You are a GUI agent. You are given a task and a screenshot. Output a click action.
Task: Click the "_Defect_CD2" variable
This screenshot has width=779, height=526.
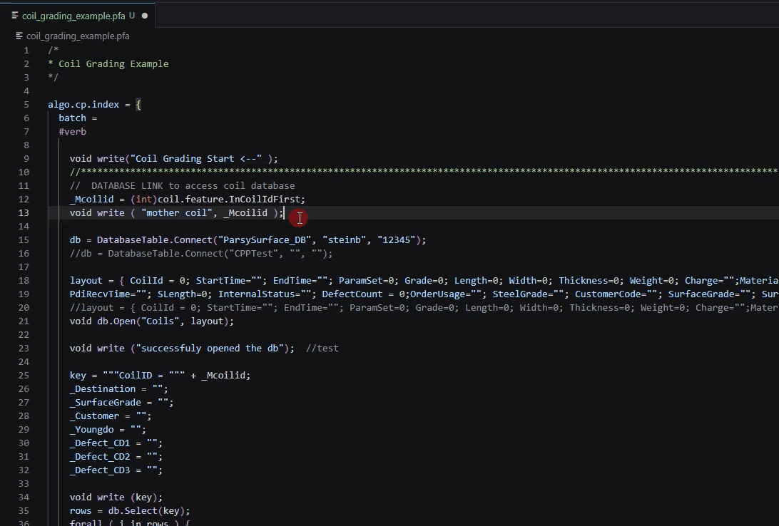[100, 457]
